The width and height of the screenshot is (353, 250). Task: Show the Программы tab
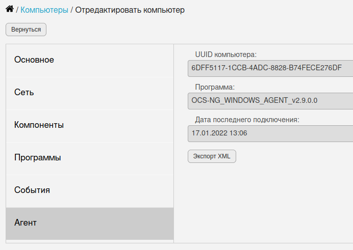(x=90, y=158)
